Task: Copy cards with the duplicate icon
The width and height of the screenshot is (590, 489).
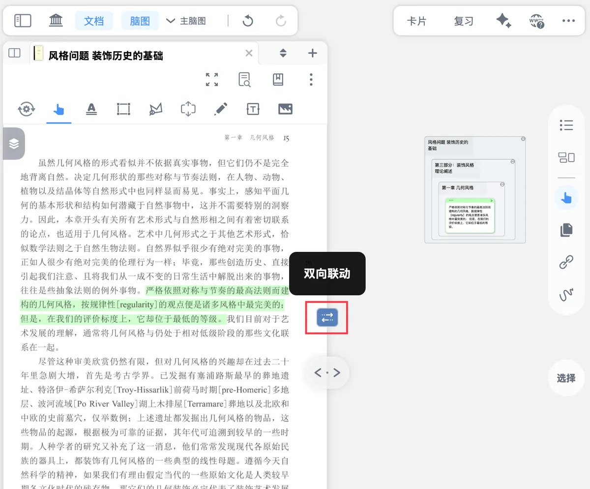Action: (566, 230)
